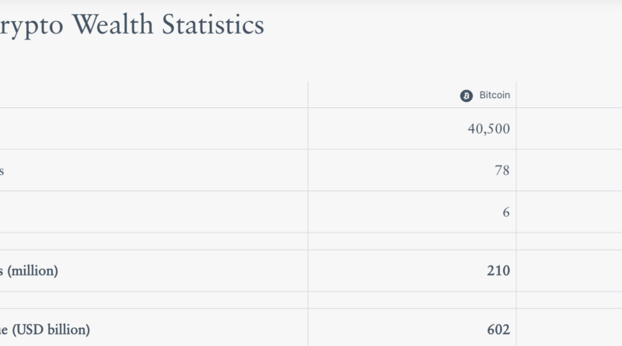Click empty header cell right of Bitcoin
622x346 pixels.
[x=569, y=95]
